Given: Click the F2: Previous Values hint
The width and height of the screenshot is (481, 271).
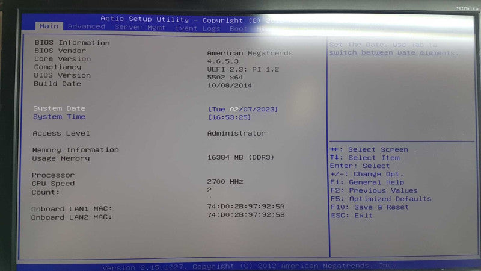Looking at the screenshot, I should pos(374,190).
